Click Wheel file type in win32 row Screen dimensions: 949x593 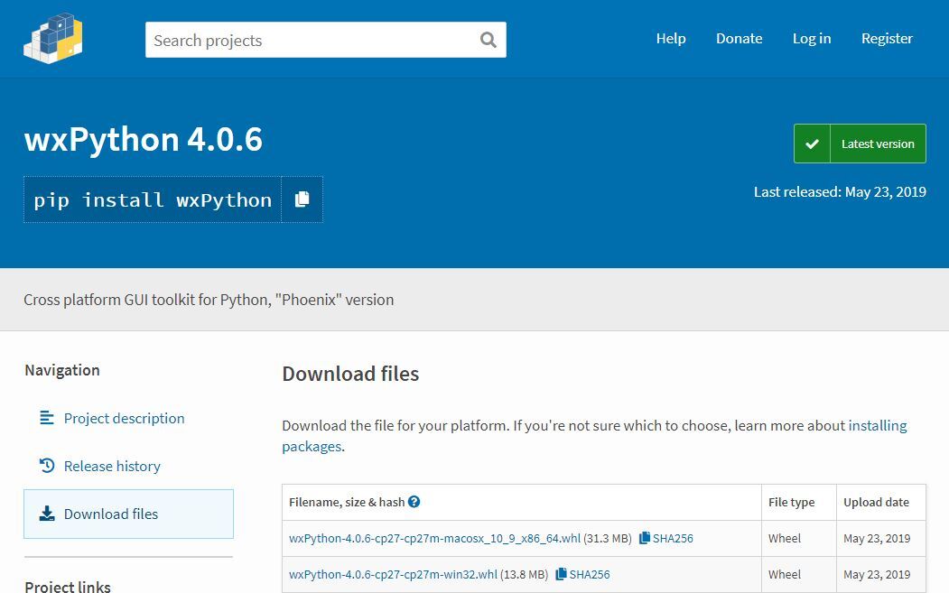pos(785,574)
